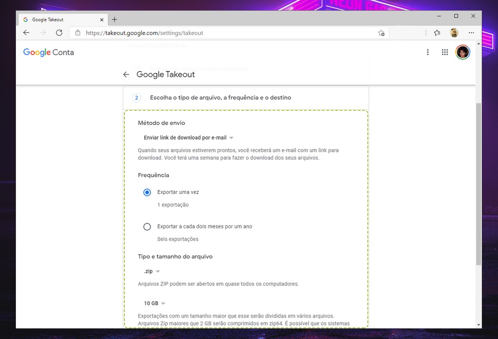Click the Google account profile picture
The width and height of the screenshot is (498, 339).
(463, 52)
